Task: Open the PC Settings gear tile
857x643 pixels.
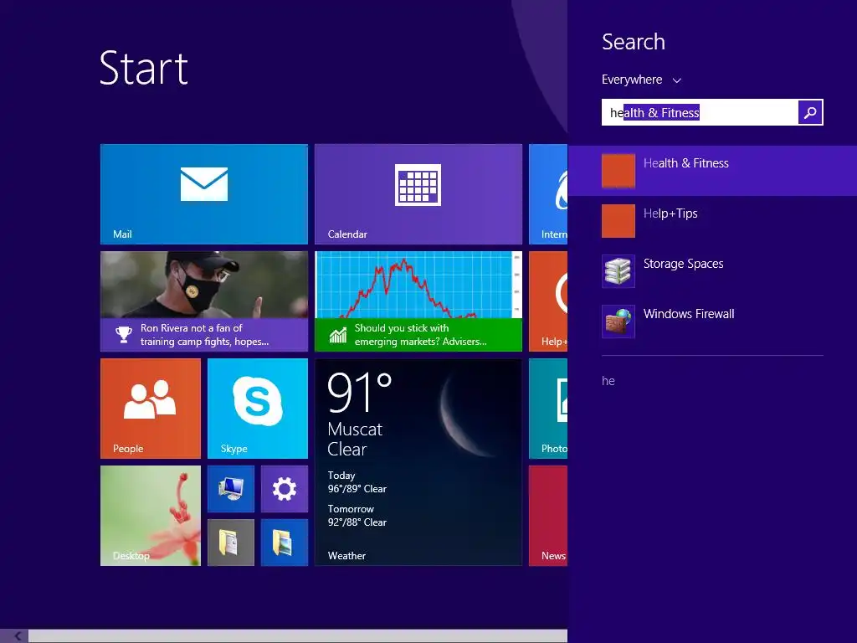Action: [x=285, y=489]
